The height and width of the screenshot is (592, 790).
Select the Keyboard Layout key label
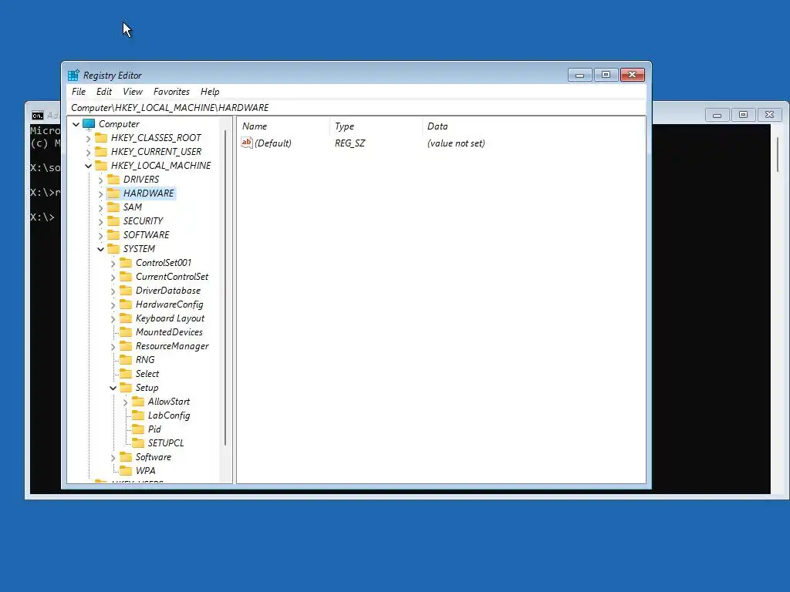(x=170, y=318)
